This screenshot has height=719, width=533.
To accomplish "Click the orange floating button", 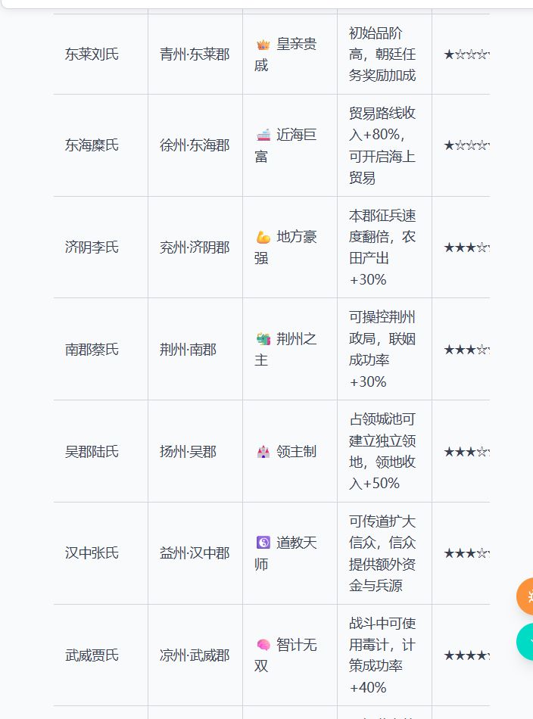I will [526, 596].
